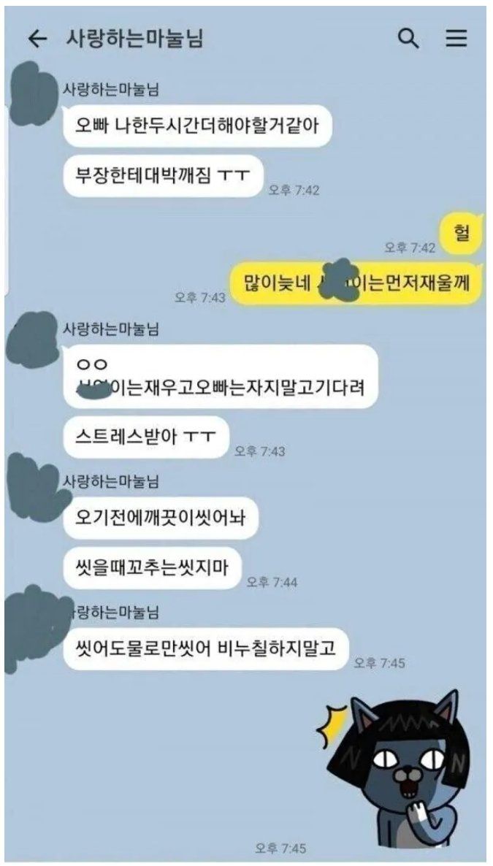Select the message 부장한테대박깨짐 ㅜㅜ
Screen dimensions: 493x866
163,176
